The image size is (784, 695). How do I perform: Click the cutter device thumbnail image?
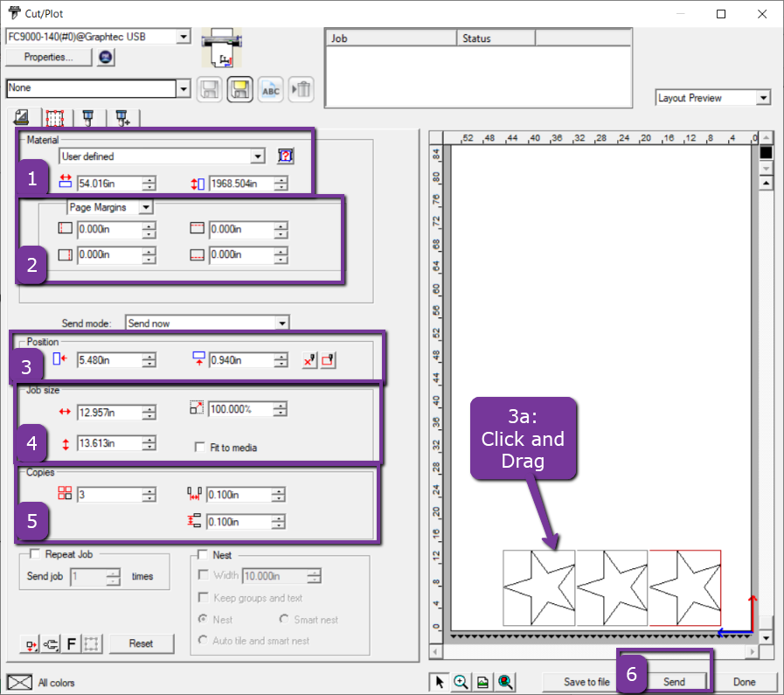(x=221, y=47)
